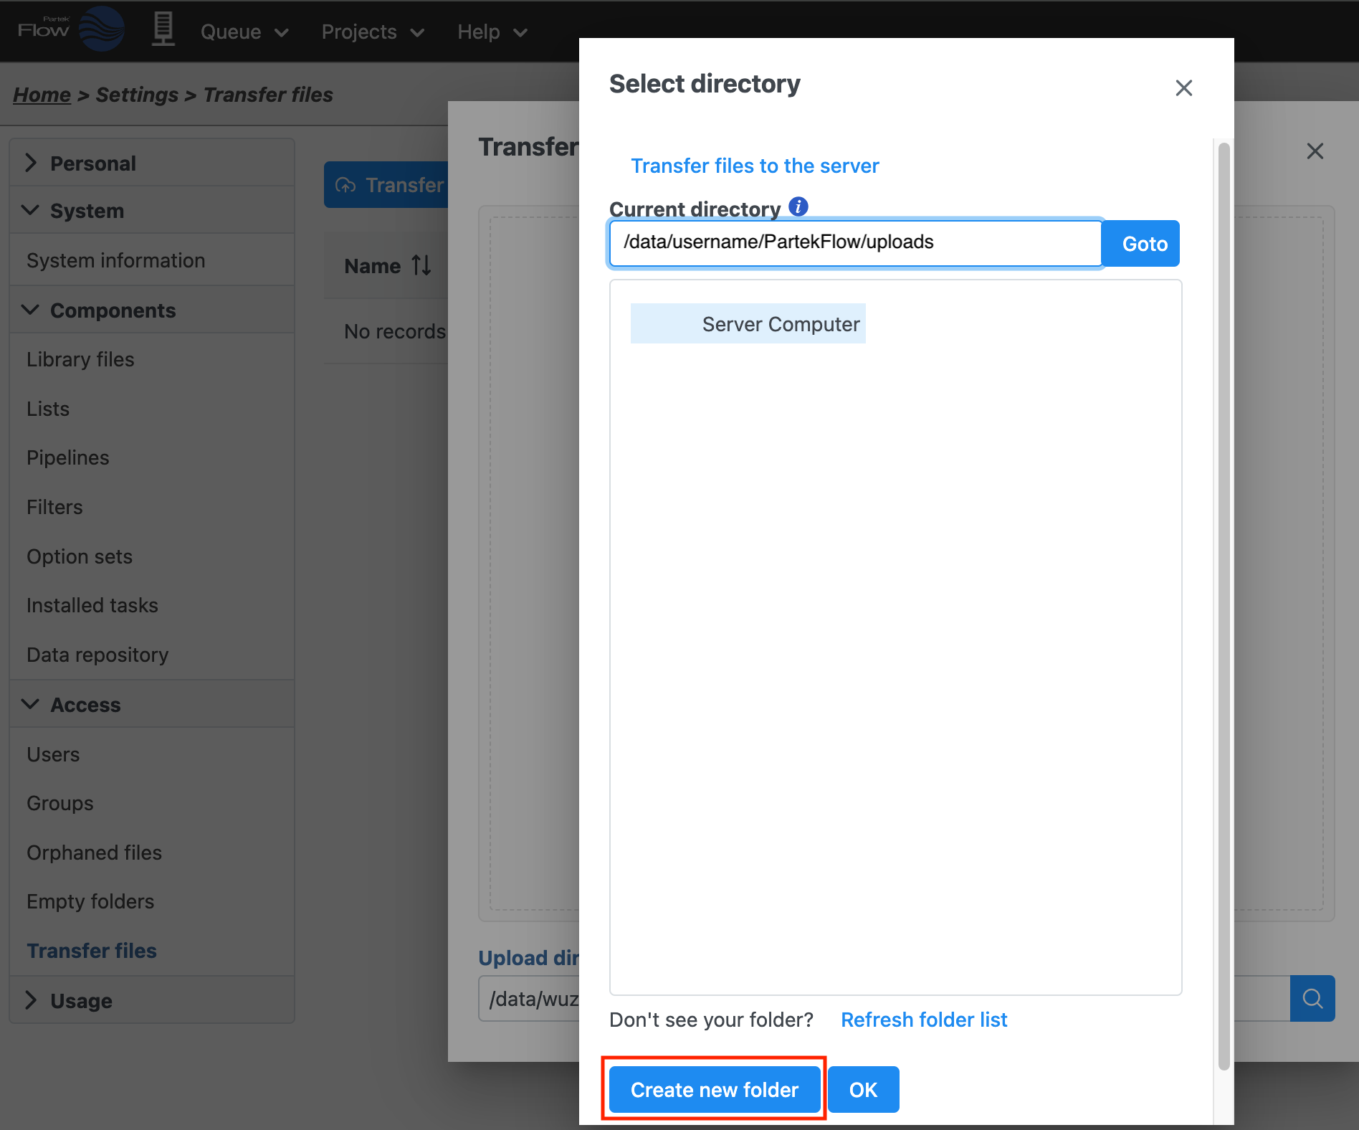
Task: Click the Refresh folder list link
Action: click(923, 1020)
